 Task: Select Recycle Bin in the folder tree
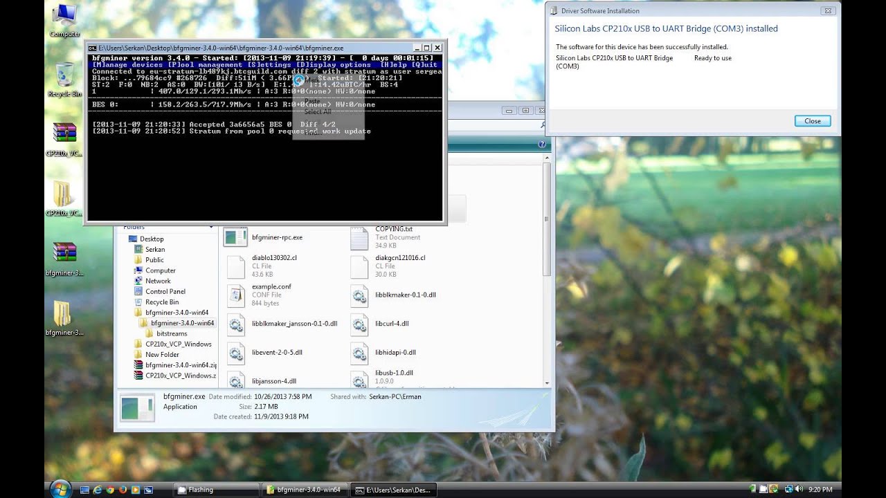click(x=162, y=302)
